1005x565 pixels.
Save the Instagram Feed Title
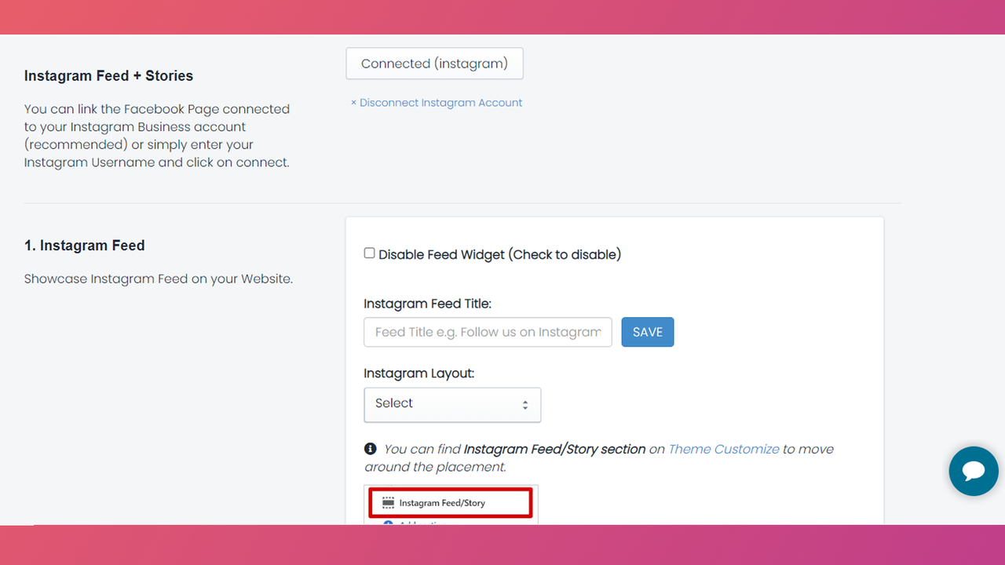pyautogui.click(x=648, y=332)
